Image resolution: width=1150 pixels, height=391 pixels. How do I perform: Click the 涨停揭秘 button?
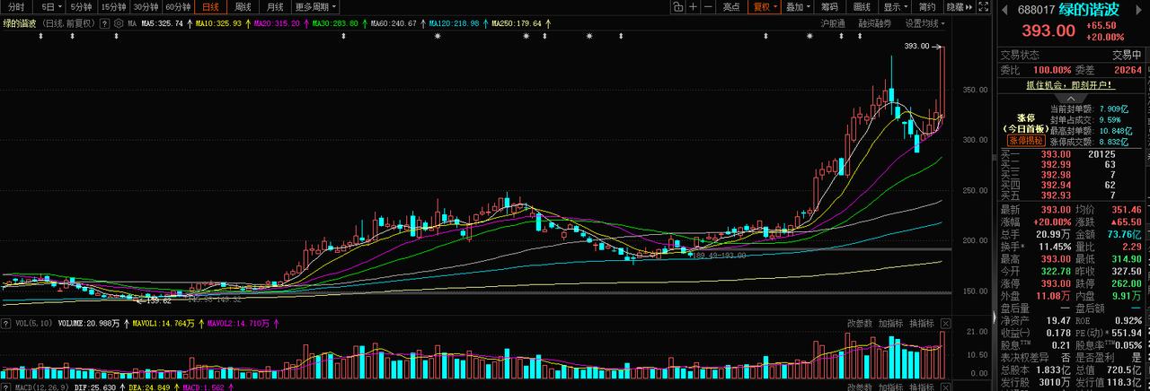[x=1025, y=141]
